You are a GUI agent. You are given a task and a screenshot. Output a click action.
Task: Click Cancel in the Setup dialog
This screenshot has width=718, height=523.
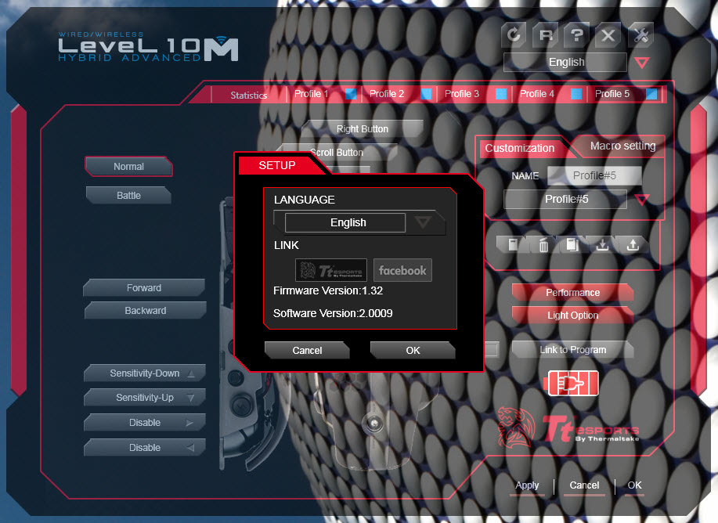point(307,350)
